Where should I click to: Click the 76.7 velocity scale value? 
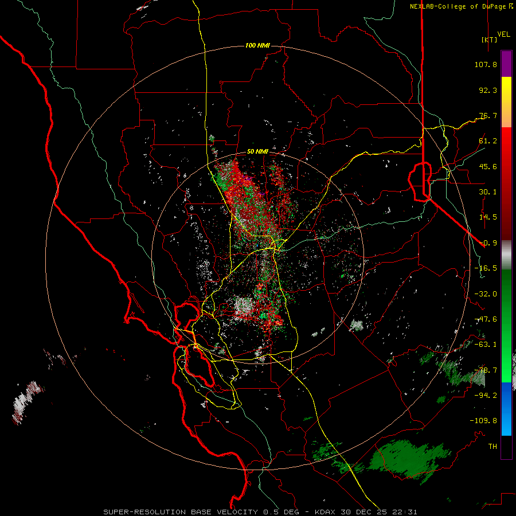[488, 115]
